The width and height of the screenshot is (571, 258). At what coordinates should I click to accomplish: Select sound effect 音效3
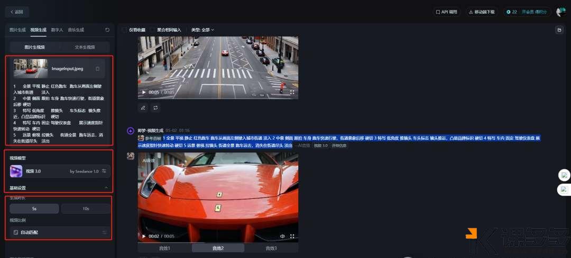(x=271, y=248)
